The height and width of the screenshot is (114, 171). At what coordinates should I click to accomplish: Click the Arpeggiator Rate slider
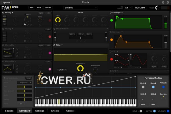tap(24, 87)
